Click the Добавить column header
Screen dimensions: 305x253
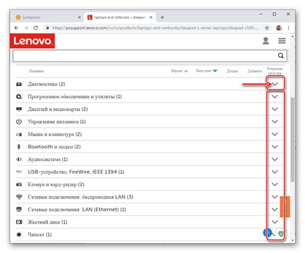[255, 71]
